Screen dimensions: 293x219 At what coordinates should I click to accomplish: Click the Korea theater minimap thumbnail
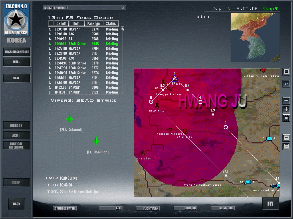tap(255, 37)
